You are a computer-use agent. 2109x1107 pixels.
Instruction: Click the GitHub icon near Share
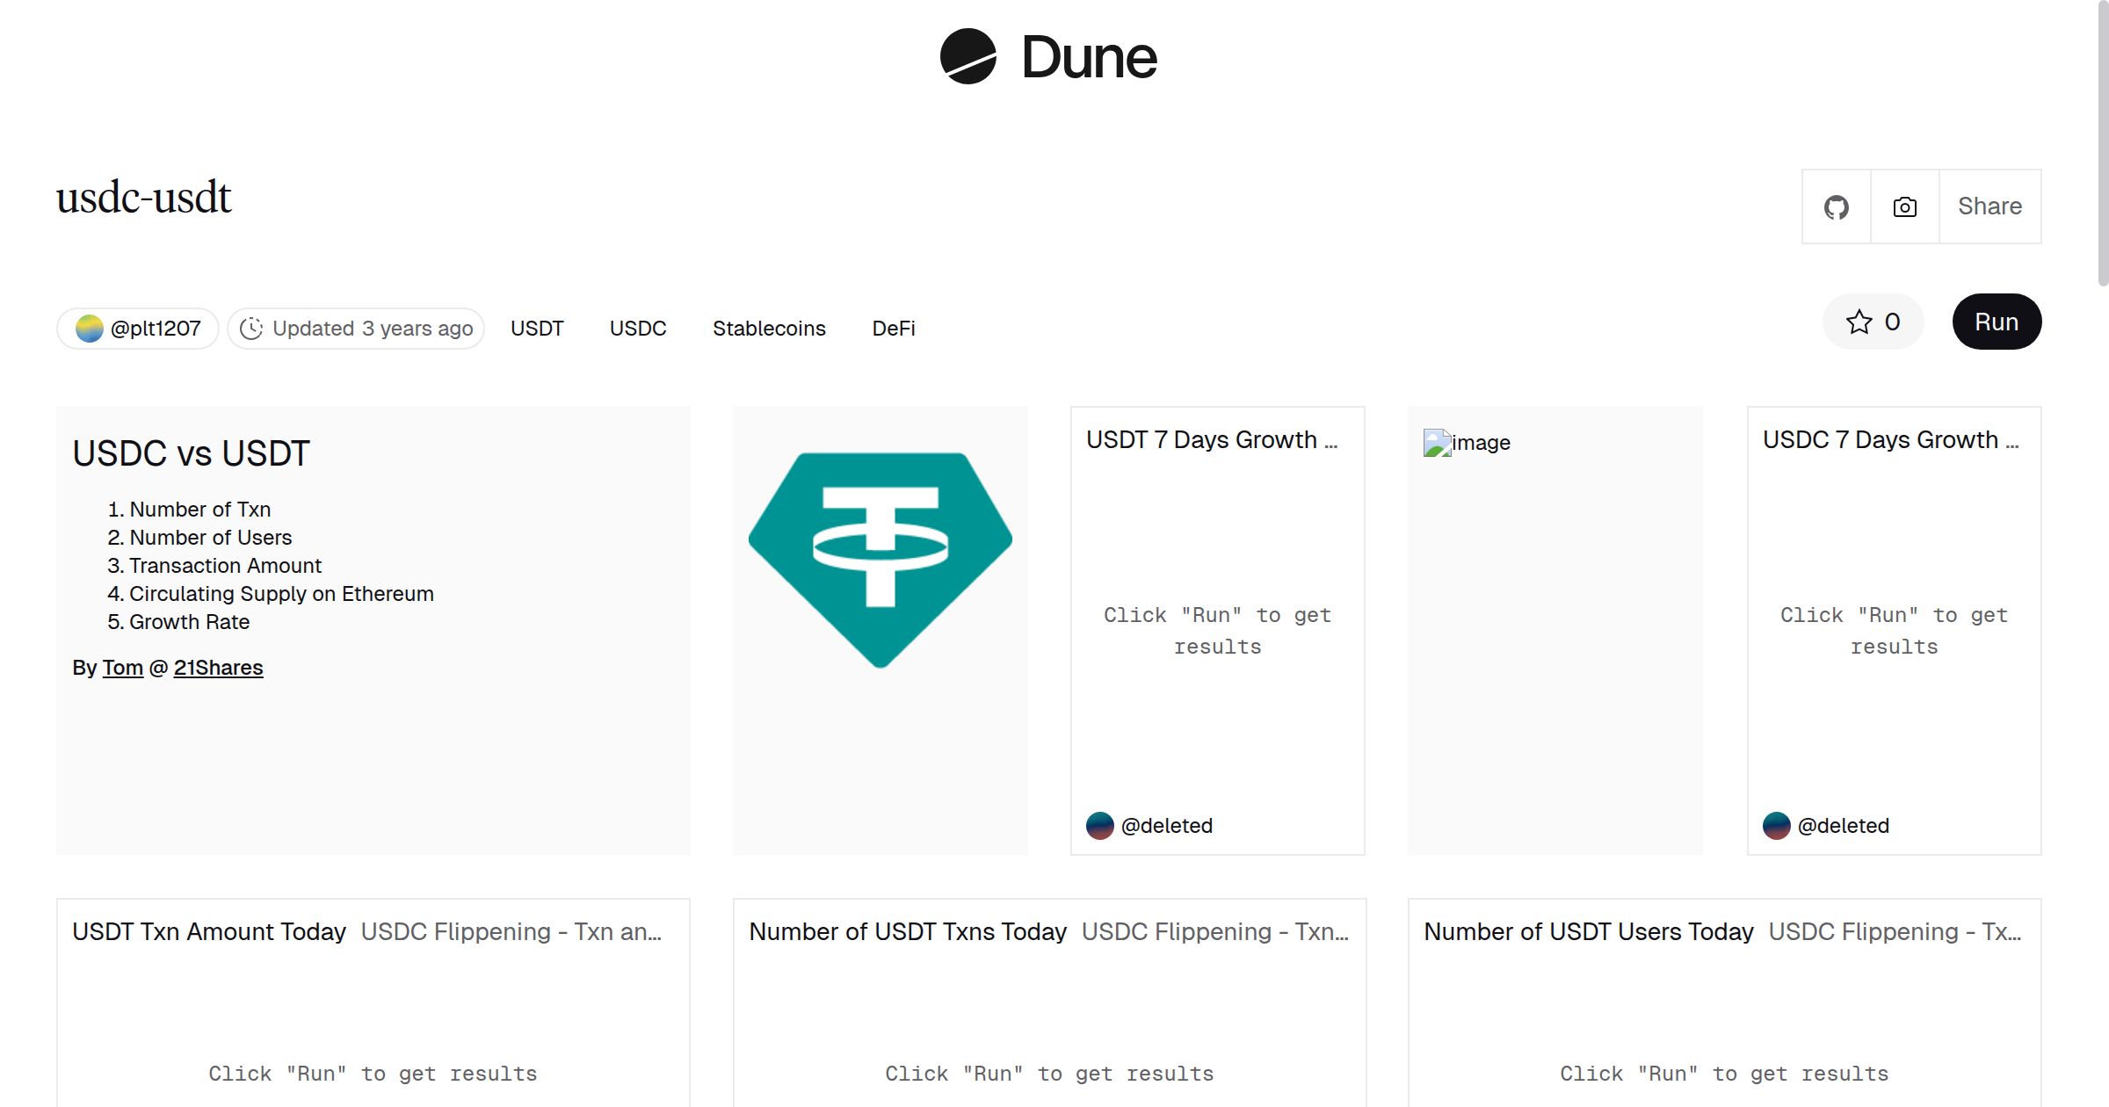coord(1836,206)
